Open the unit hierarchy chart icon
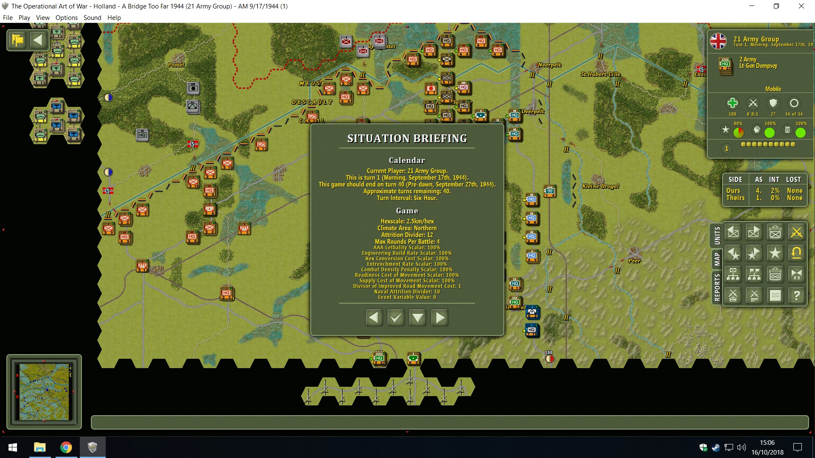815x458 pixels. (x=733, y=274)
